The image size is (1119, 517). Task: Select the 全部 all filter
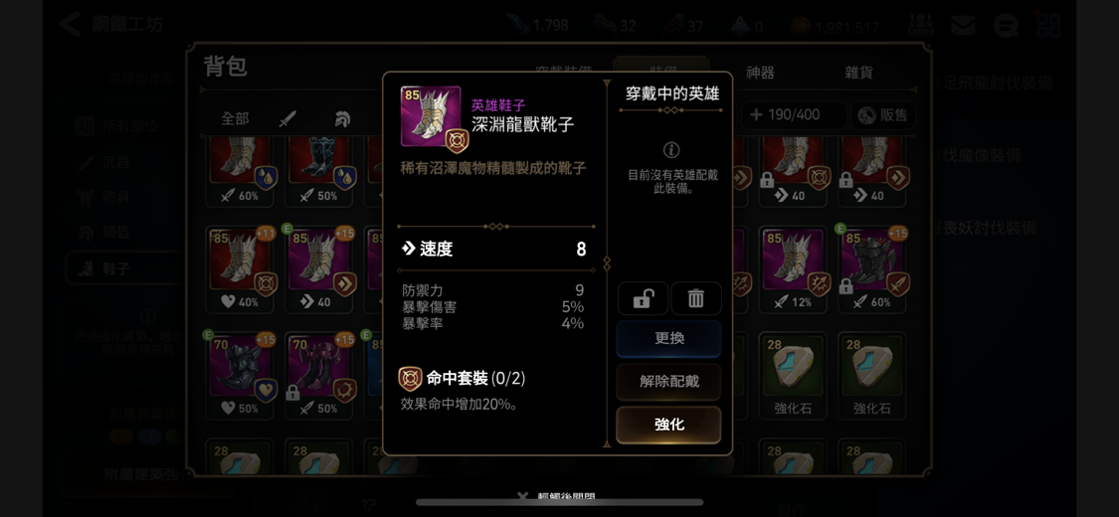click(235, 119)
